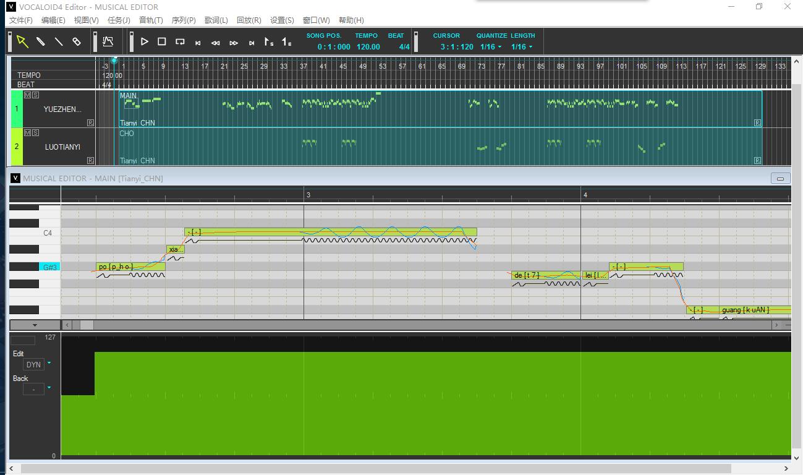Select the Line tool

59,41
